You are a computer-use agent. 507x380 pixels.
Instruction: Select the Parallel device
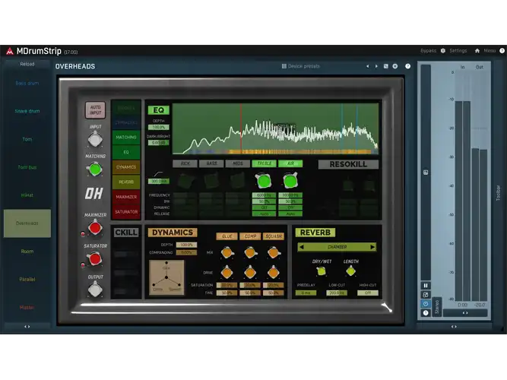click(27, 280)
